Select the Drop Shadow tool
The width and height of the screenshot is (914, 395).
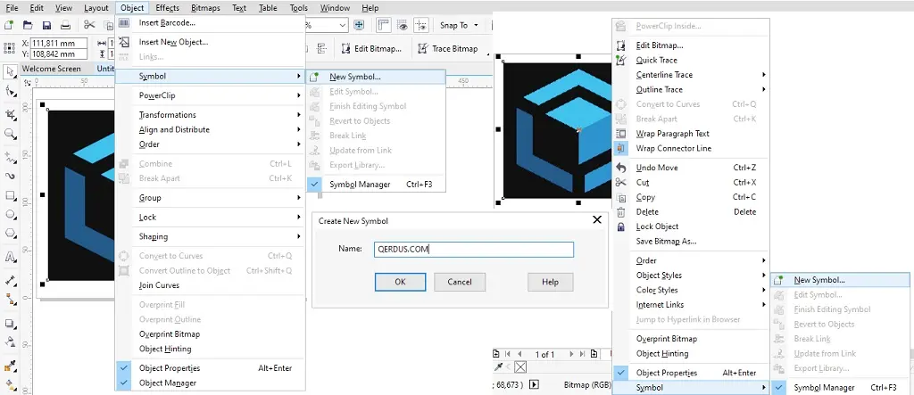click(10, 323)
